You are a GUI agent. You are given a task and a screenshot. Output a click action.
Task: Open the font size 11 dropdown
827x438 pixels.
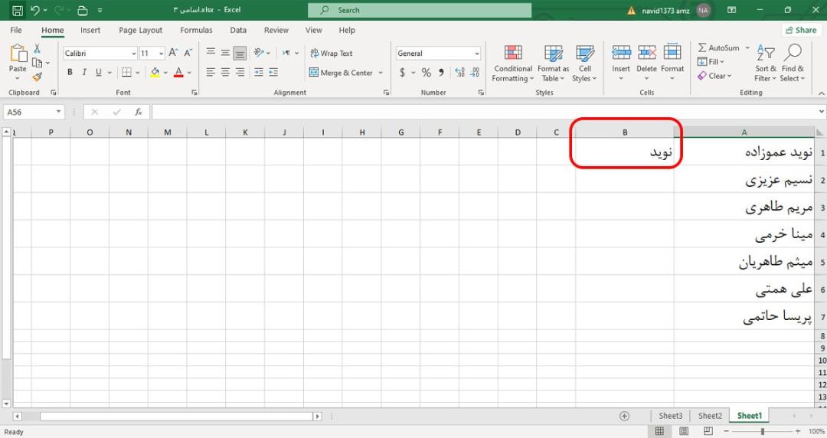point(161,54)
